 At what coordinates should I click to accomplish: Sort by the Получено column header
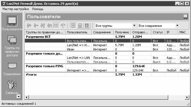pyautogui.click(x=122, y=32)
